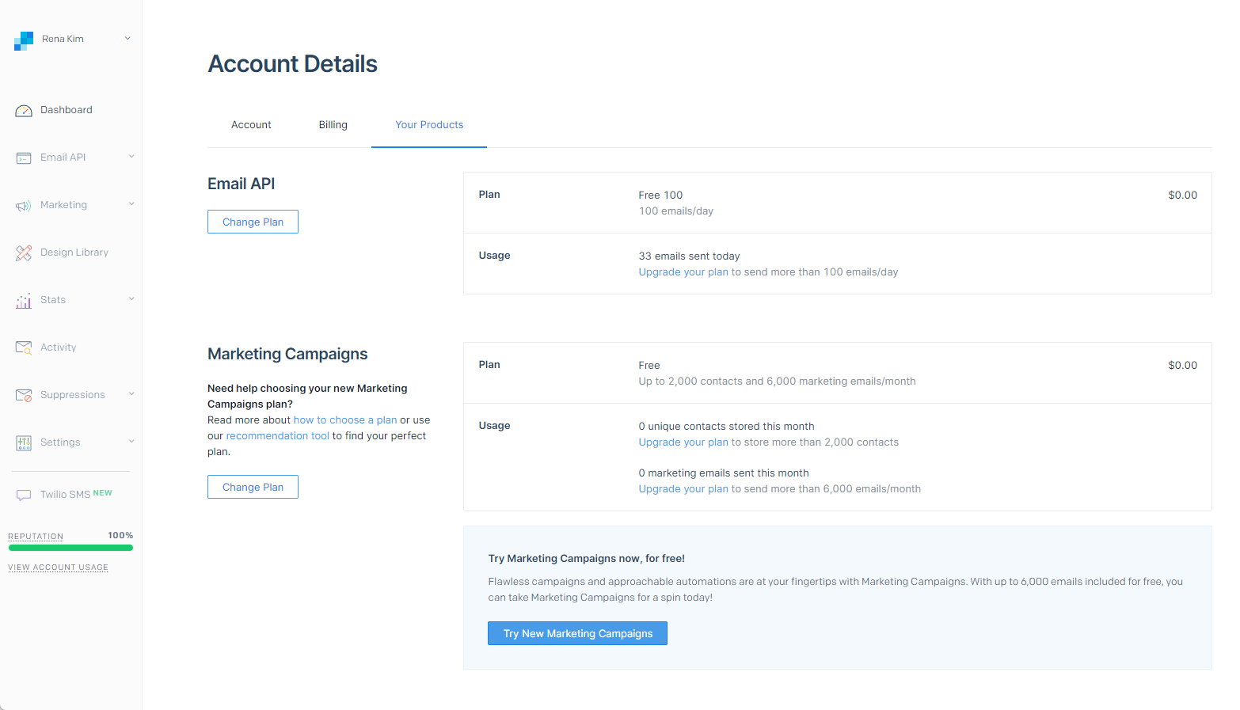Open the 'how to choose a plan' link
This screenshot has height=710, width=1240.
(345, 420)
